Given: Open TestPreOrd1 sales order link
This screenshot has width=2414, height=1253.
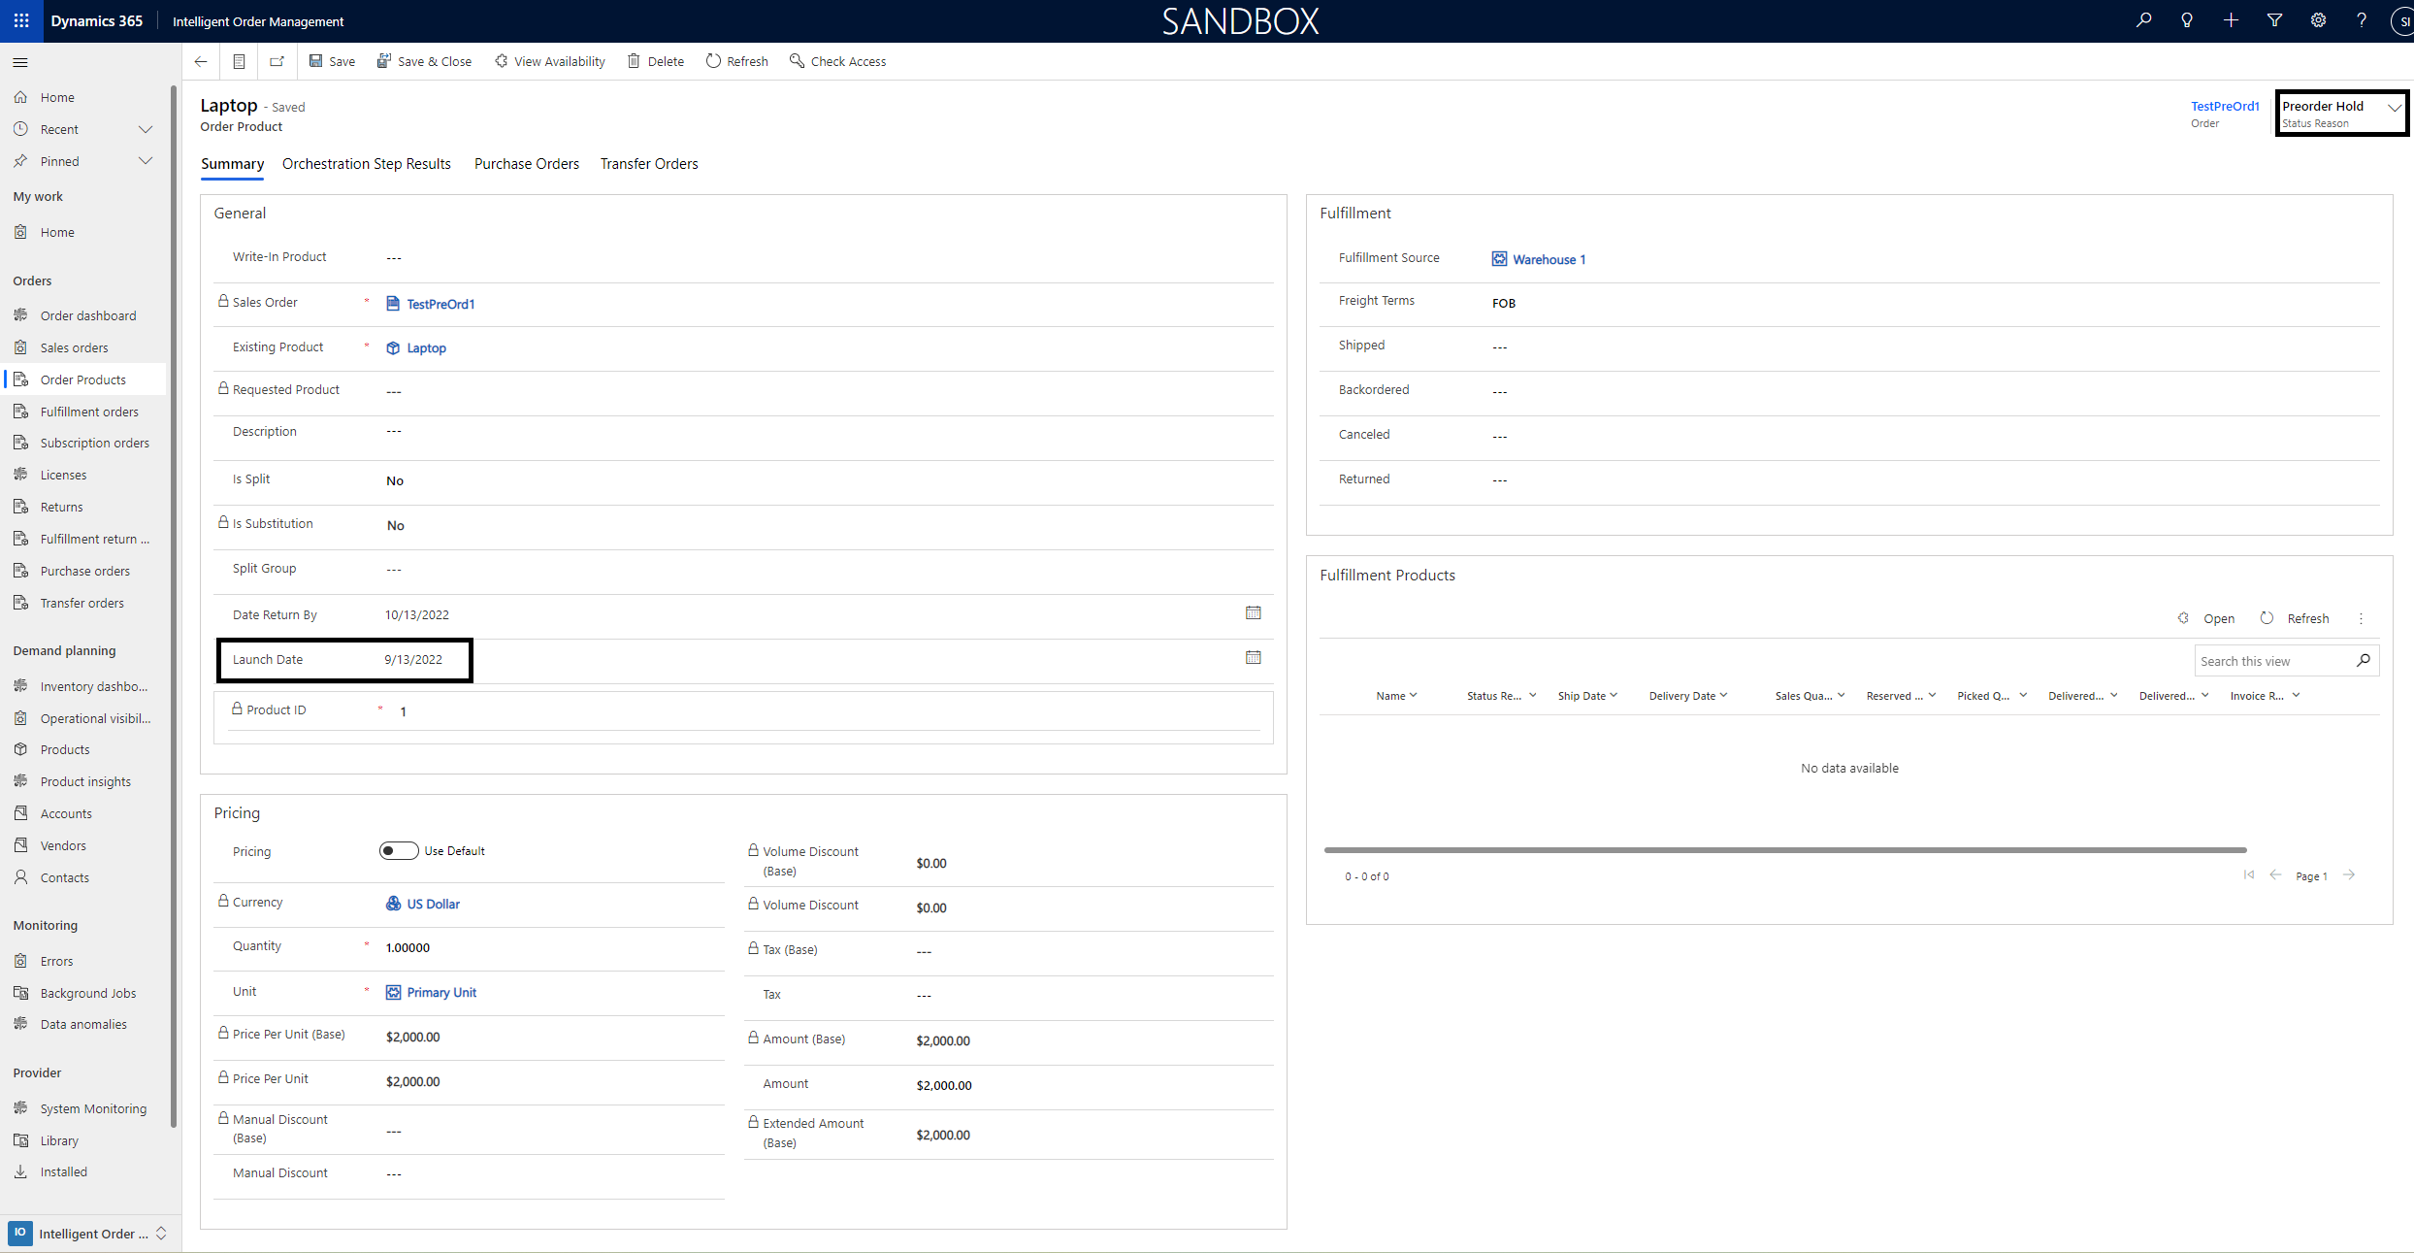Looking at the screenshot, I should [440, 304].
